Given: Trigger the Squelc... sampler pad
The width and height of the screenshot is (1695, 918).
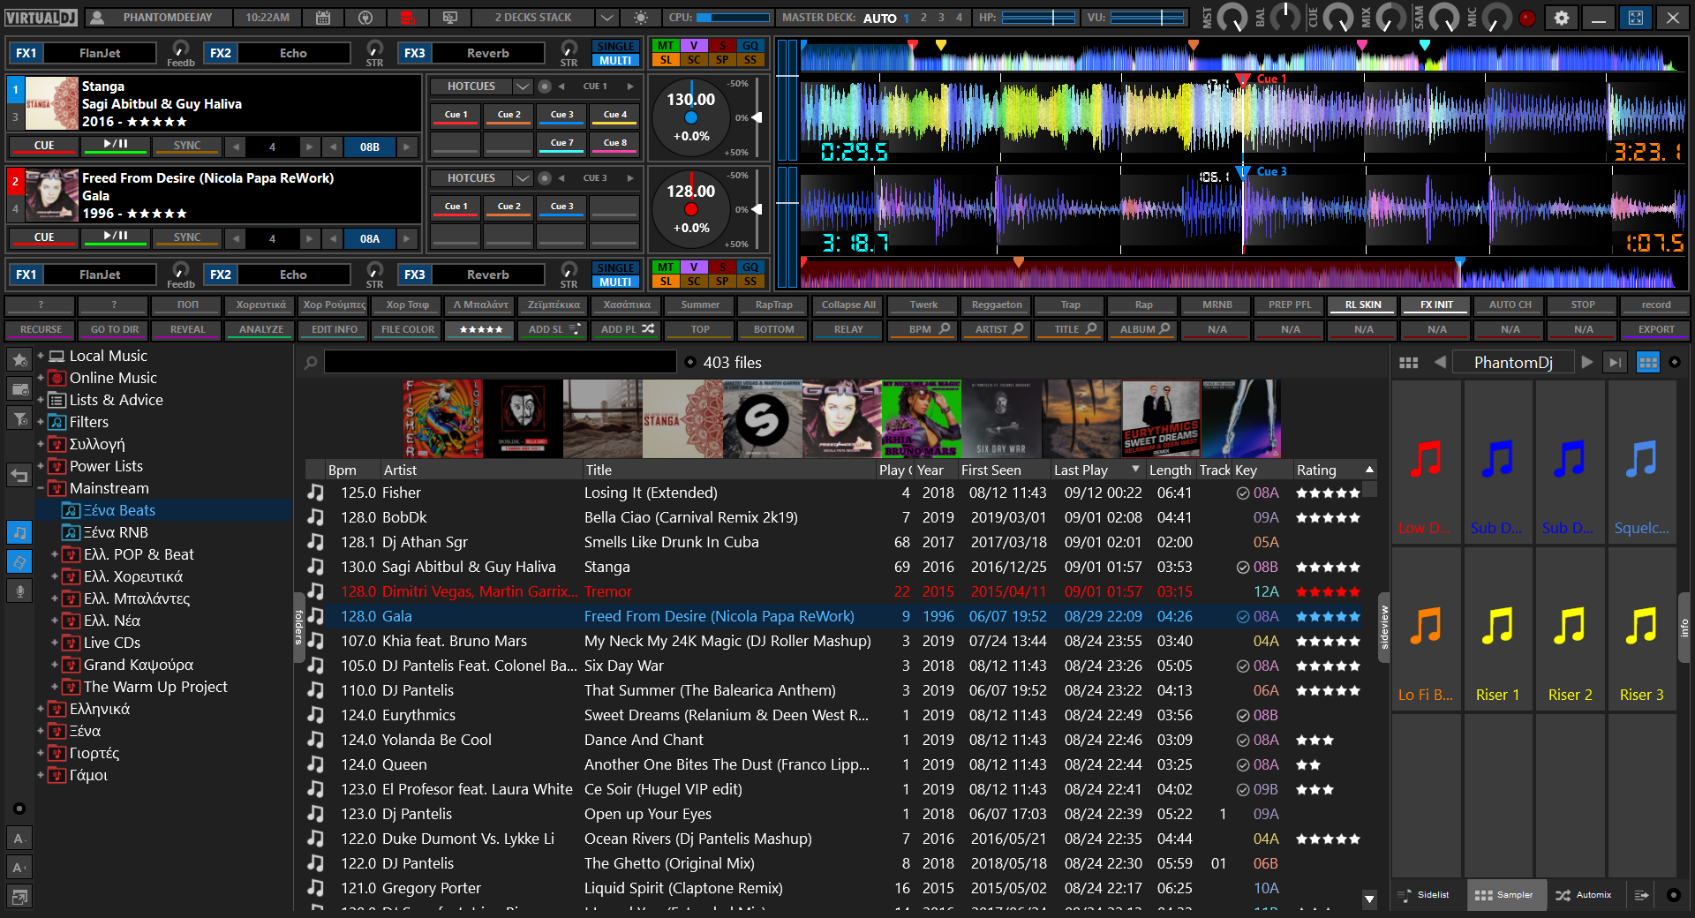Looking at the screenshot, I should [1641, 464].
